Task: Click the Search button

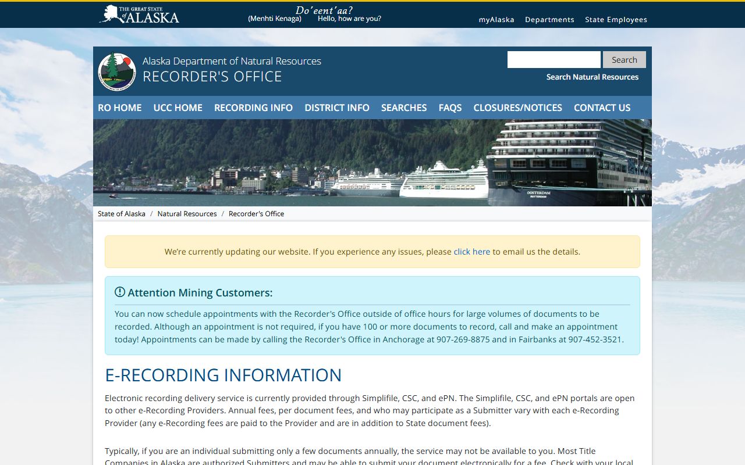Action: [625, 60]
